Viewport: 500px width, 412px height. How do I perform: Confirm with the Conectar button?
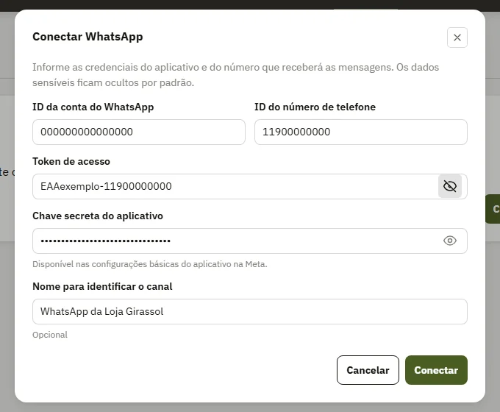point(436,370)
